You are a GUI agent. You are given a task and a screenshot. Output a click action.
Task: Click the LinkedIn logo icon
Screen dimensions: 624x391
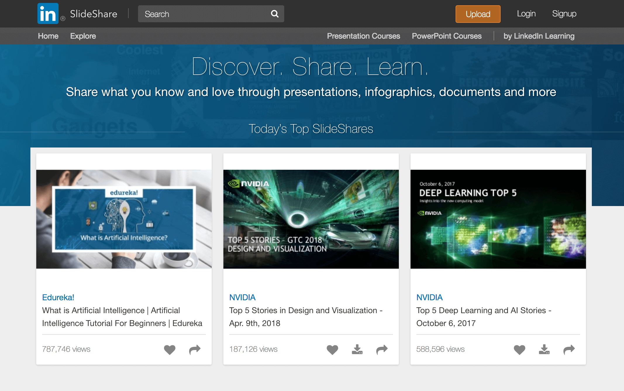[48, 13]
